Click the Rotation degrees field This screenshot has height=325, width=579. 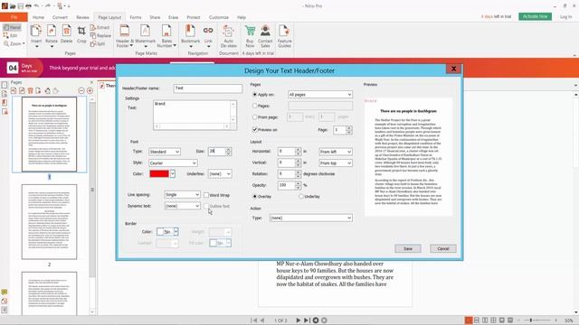(x=287, y=174)
